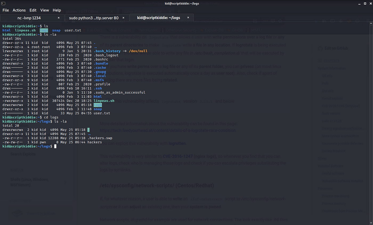Open the Help menu

coord(57,10)
